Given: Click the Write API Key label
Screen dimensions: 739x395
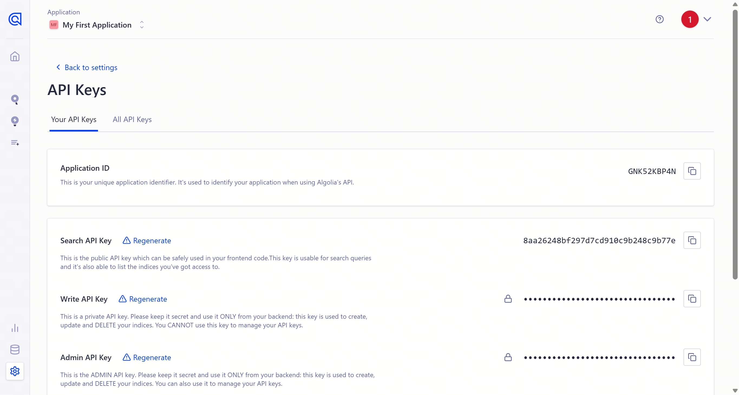Looking at the screenshot, I should tap(84, 299).
